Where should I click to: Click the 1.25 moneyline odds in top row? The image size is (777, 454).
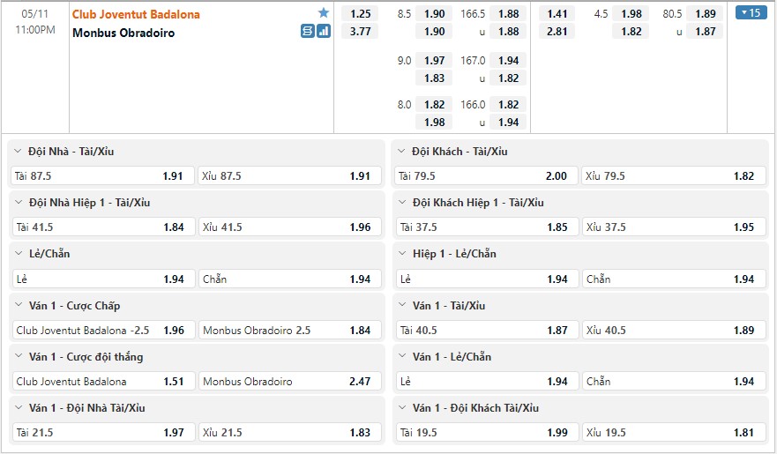pyautogui.click(x=360, y=13)
